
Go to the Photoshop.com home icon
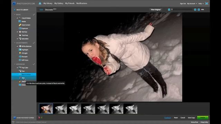40,3
